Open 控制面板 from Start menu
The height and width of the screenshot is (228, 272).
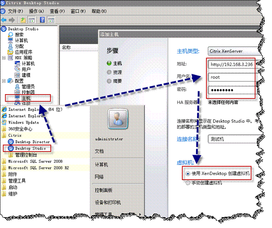[103, 190]
